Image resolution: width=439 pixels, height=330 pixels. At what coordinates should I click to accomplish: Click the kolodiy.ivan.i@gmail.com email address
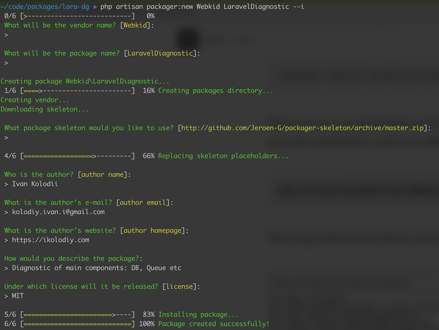point(57,212)
